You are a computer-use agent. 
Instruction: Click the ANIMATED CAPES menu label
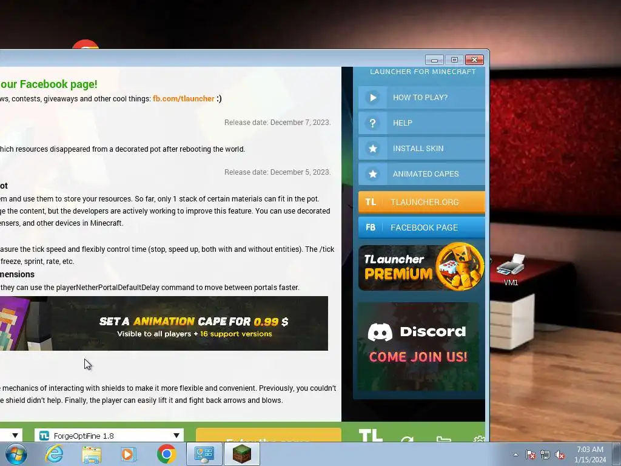(x=425, y=174)
